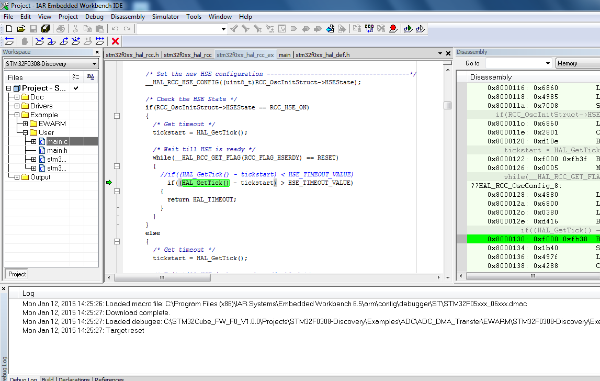Click the Files column header in workspace

tap(37, 77)
